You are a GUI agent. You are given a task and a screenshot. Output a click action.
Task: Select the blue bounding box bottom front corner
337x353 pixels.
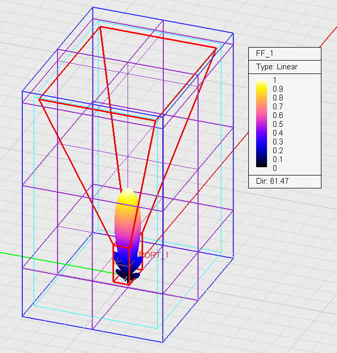tap(163, 342)
